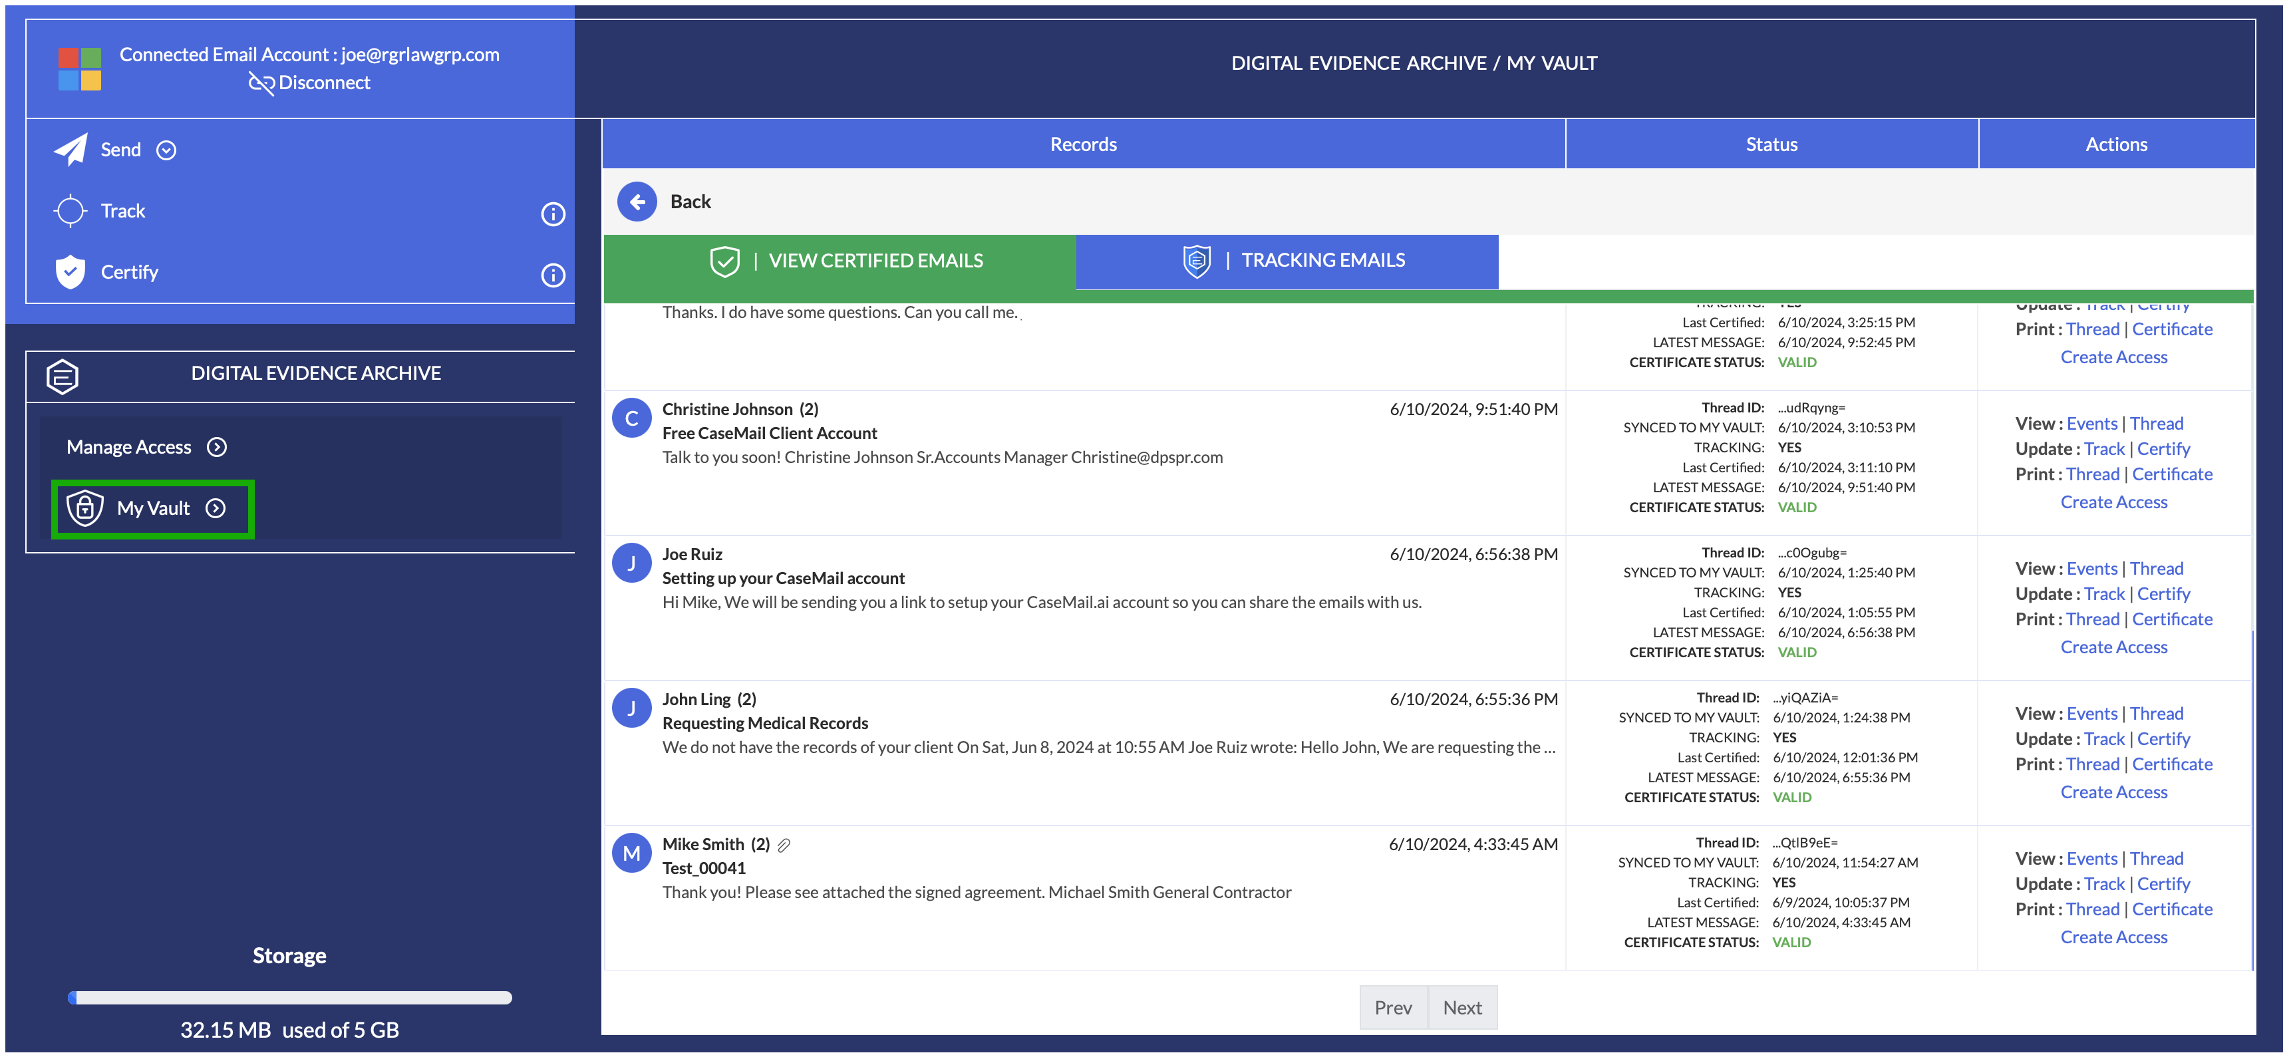Click the Status column header
2291x1059 pixels.
(x=1771, y=144)
